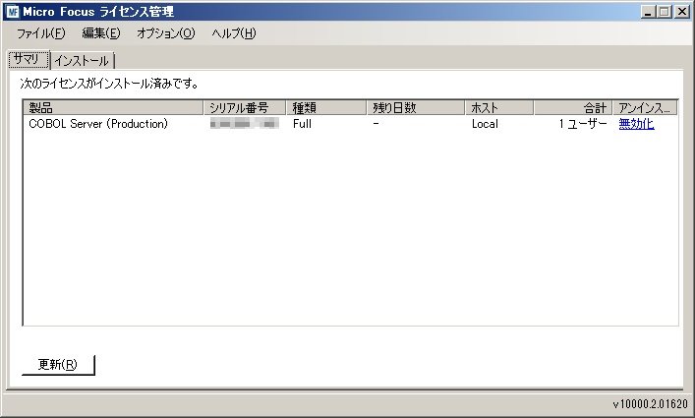
Task: Select the COBOL Server (Production) row
Action: point(350,124)
